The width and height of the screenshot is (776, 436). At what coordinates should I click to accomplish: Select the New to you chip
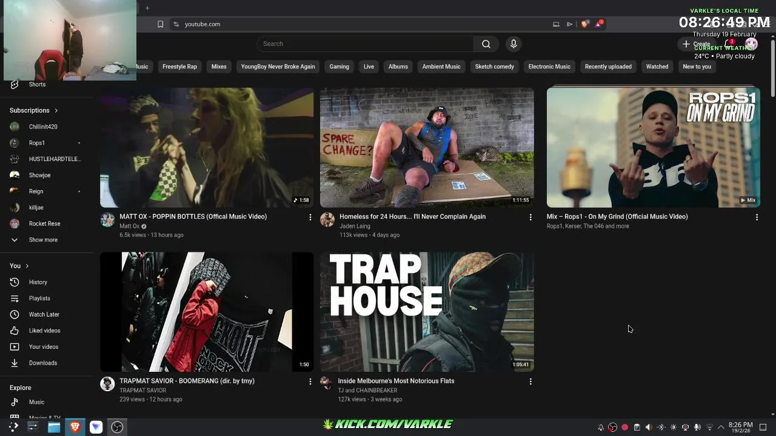[x=697, y=67]
